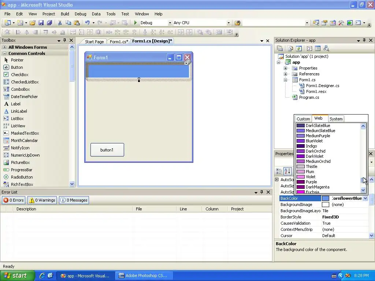Open the BackColor dropdown arrow
The height and width of the screenshot is (281, 375).
(x=365, y=198)
